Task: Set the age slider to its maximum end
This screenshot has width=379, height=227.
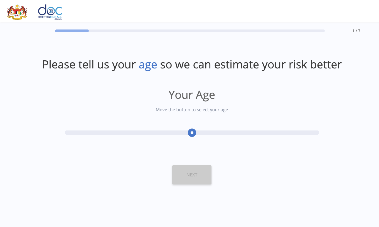Action: 318,133
